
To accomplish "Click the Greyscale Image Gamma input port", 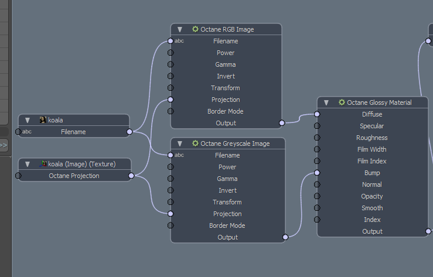I will coord(171,179).
